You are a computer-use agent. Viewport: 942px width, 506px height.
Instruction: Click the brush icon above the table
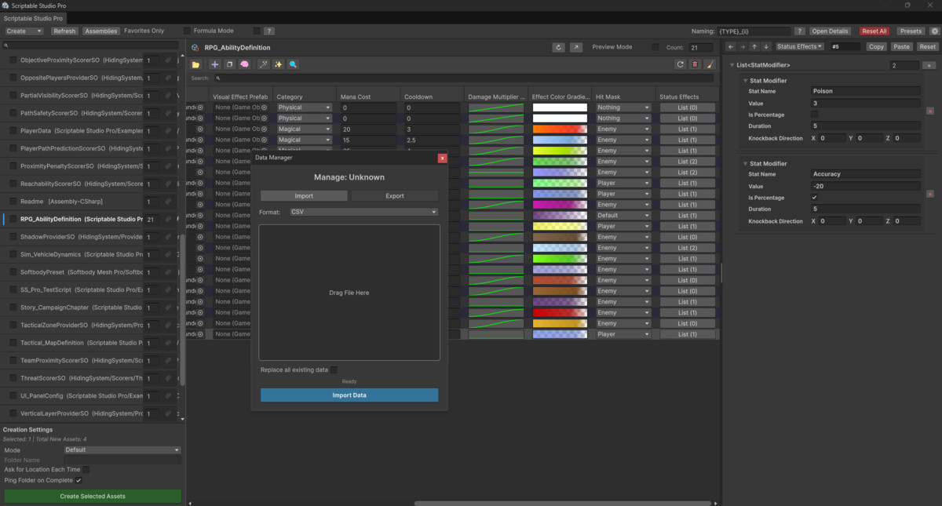coord(709,64)
